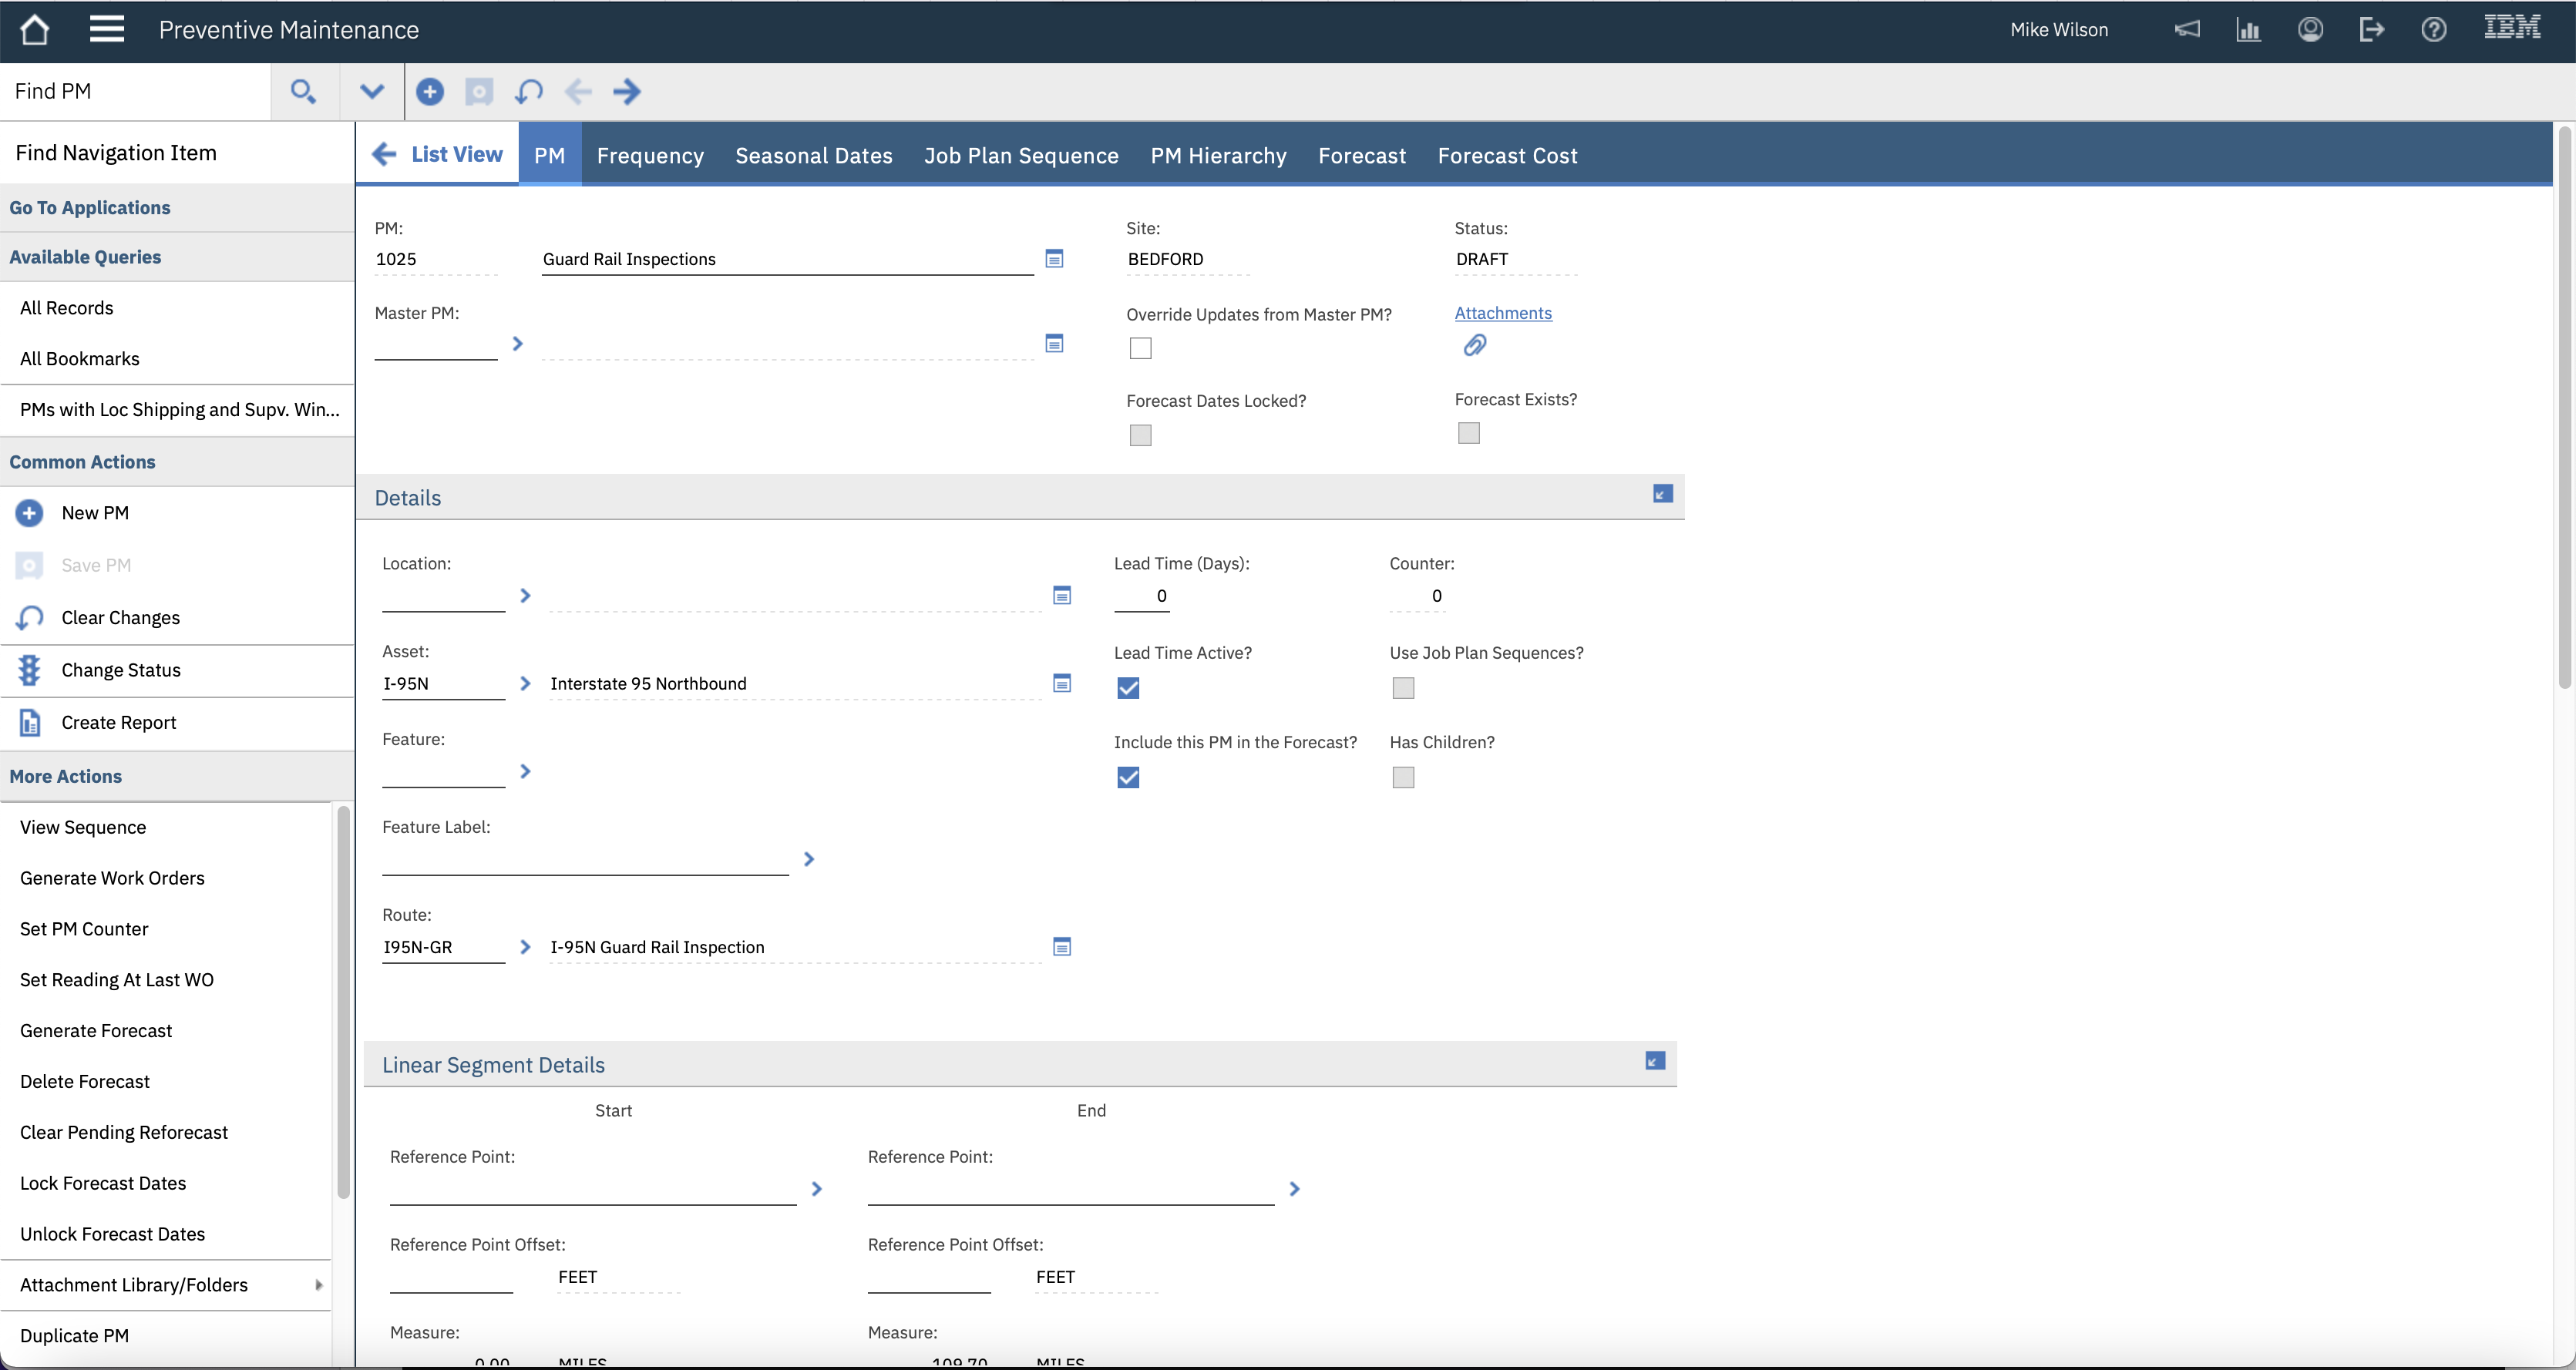Viewport: 2576px width, 1370px height.
Task: Click the home icon in the header
Action: click(x=35, y=30)
